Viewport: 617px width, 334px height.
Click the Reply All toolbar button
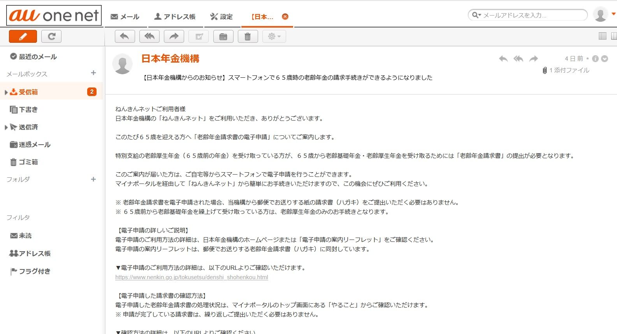coord(149,37)
